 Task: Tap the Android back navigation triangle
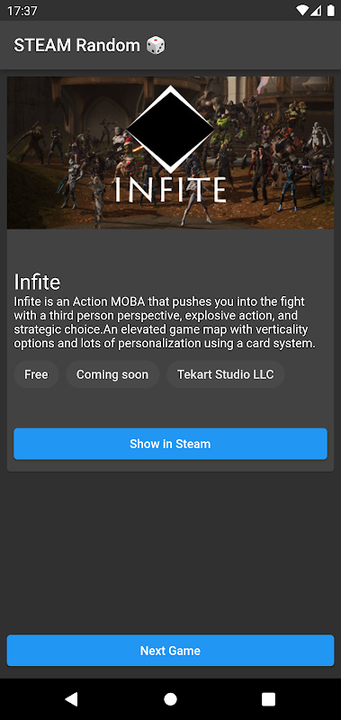point(71,699)
